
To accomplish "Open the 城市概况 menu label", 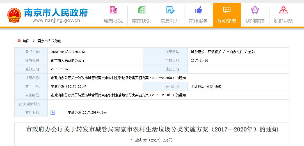I will (x=113, y=21).
